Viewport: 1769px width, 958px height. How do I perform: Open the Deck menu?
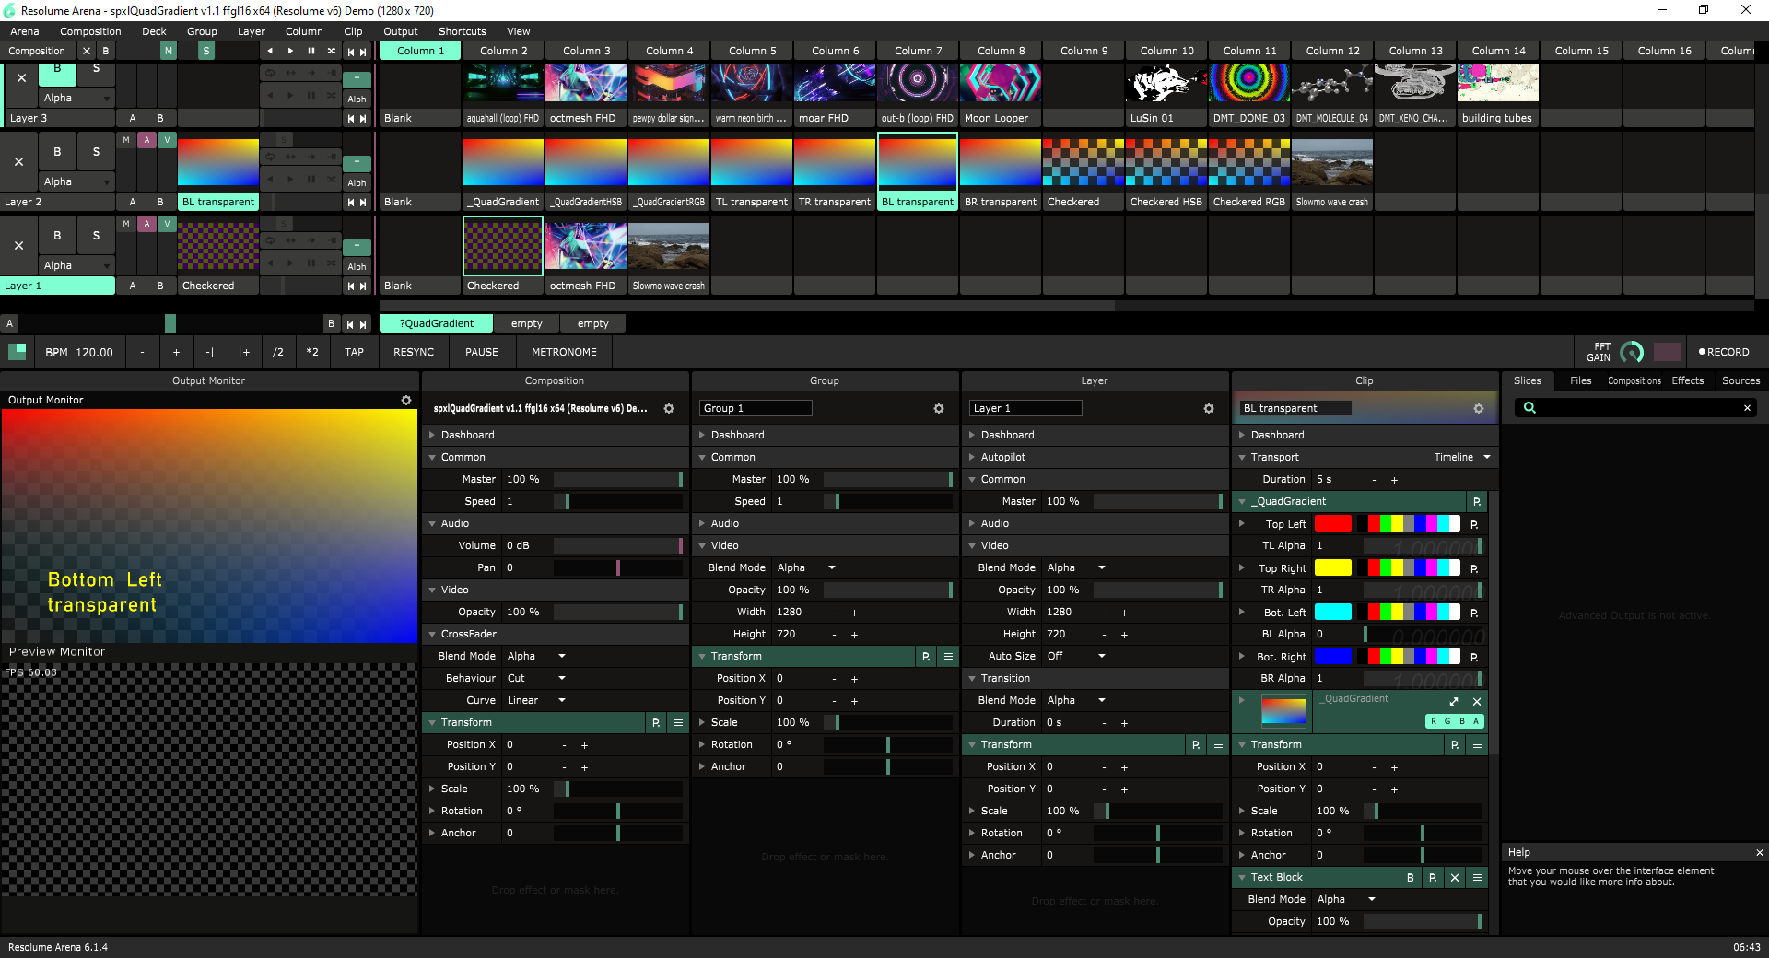(154, 31)
